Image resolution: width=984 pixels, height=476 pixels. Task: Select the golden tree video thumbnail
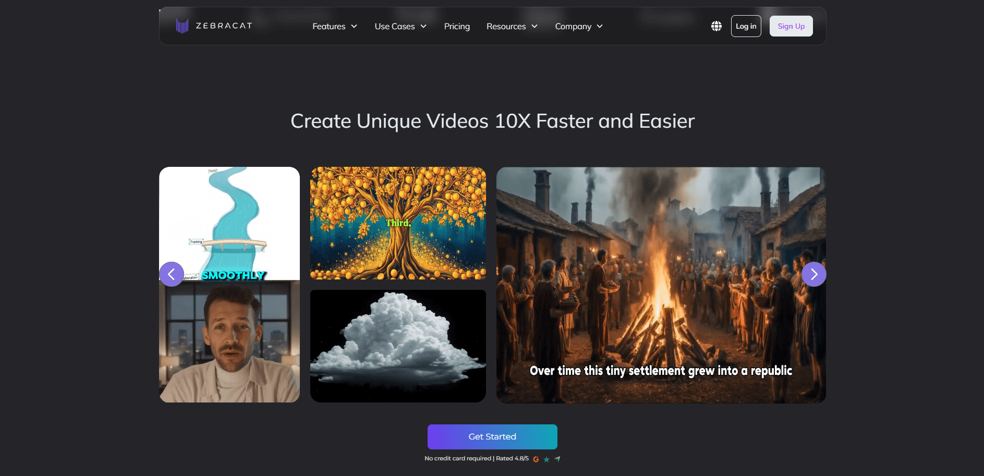pos(398,223)
